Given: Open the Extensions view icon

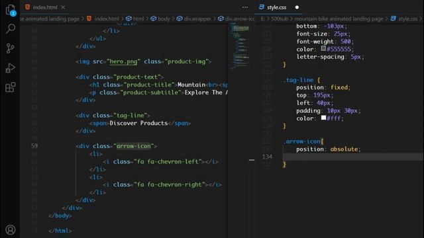Looking at the screenshot, I should (x=11, y=87).
